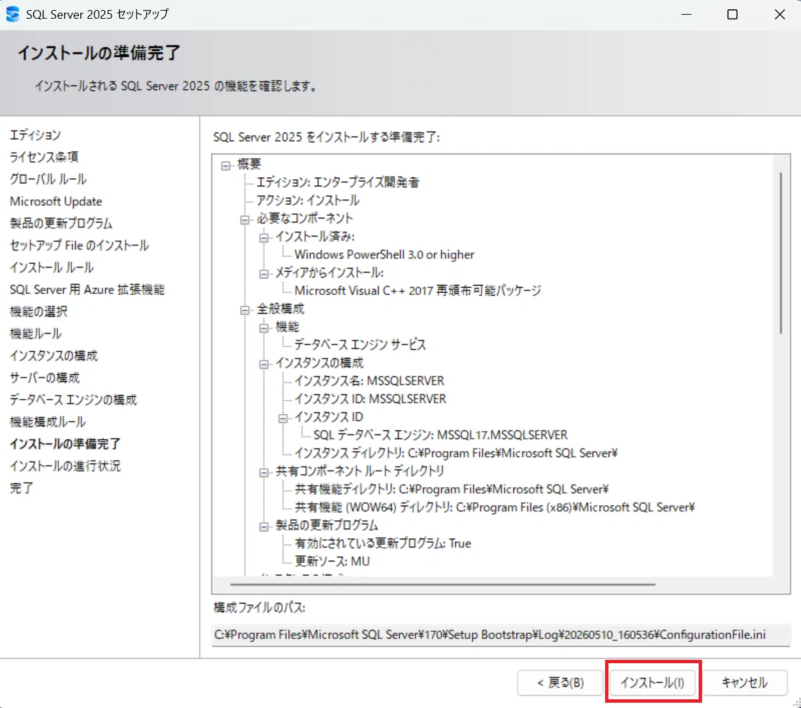Select row インスタンス ID: MSSQLSERVER
801x708 pixels.
[x=370, y=399]
